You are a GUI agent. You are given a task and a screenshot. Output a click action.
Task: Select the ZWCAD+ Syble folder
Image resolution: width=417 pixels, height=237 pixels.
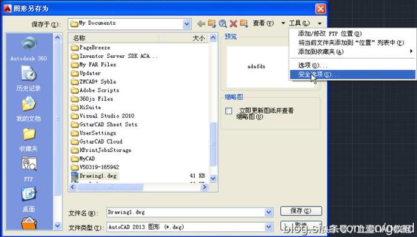(x=93, y=82)
